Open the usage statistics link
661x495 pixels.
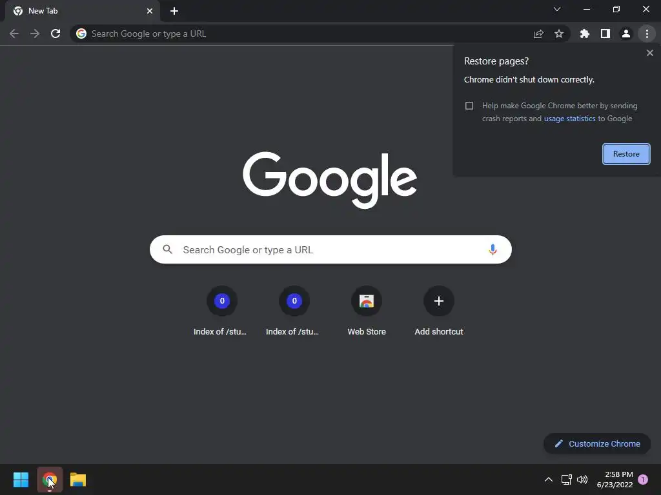[x=569, y=119]
